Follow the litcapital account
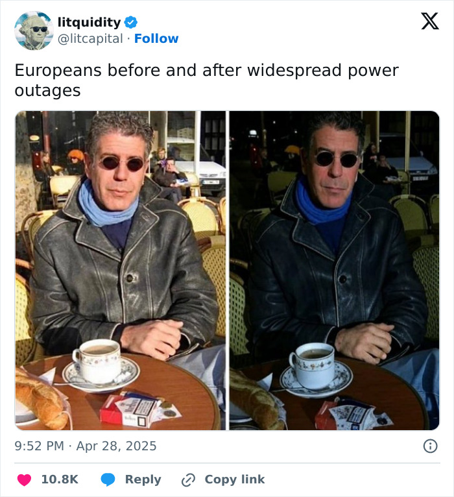Viewport: 454px width, 497px height. 156,39
